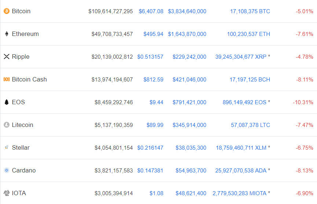The width and height of the screenshot is (317, 204).
Task: Click supply 896,149,492 EOS
Action: coord(244,102)
